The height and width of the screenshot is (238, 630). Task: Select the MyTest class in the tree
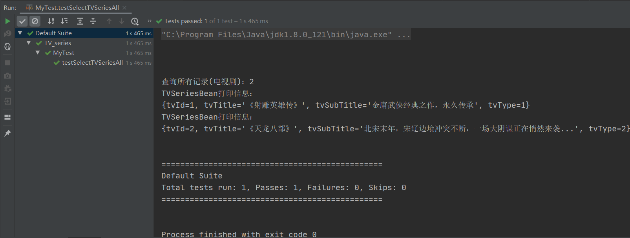[x=64, y=53]
